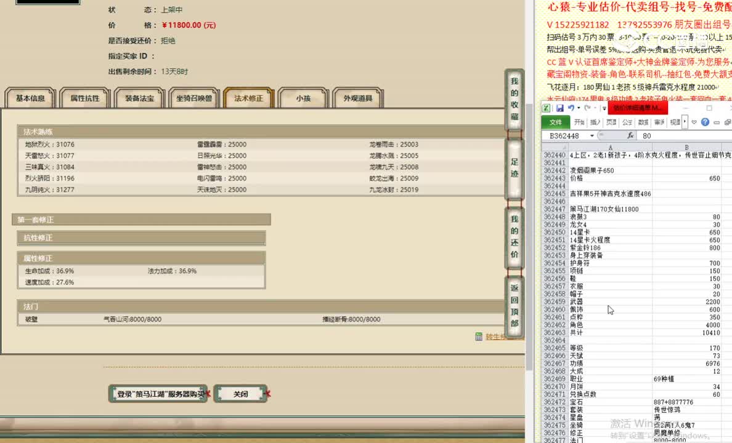This screenshot has width=732, height=443.
Task: Click the heart favorites icon near the ribbon tabs
Action: point(694,122)
